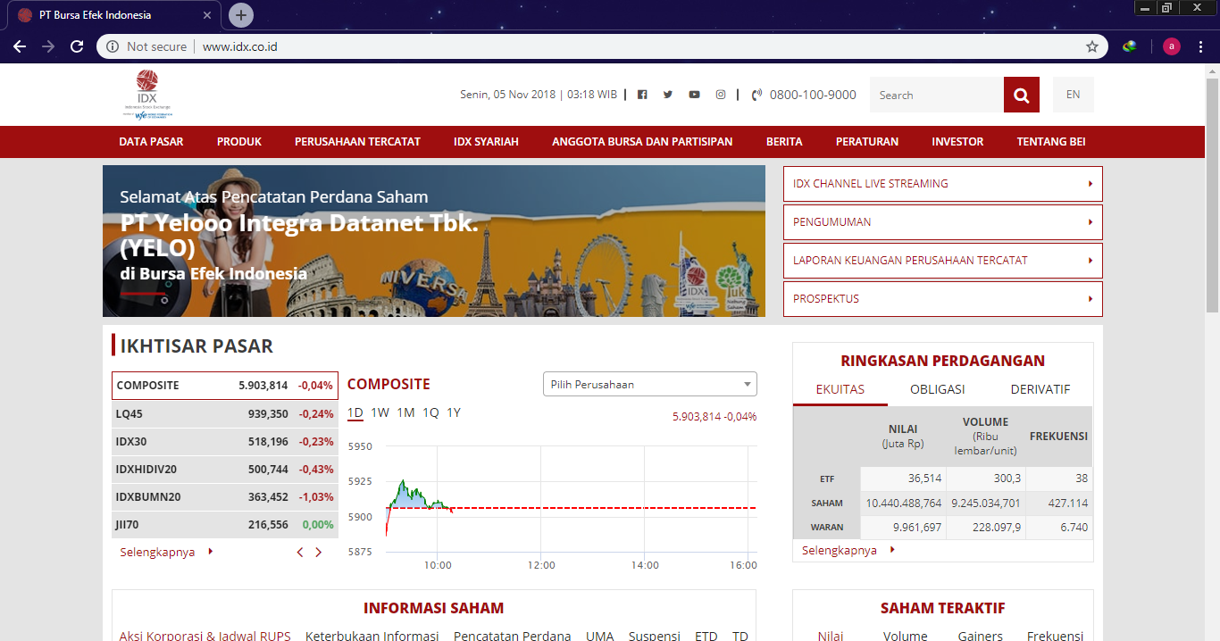The height and width of the screenshot is (641, 1220).
Task: Open the Pencatatan Perdana tab
Action: coord(513,636)
